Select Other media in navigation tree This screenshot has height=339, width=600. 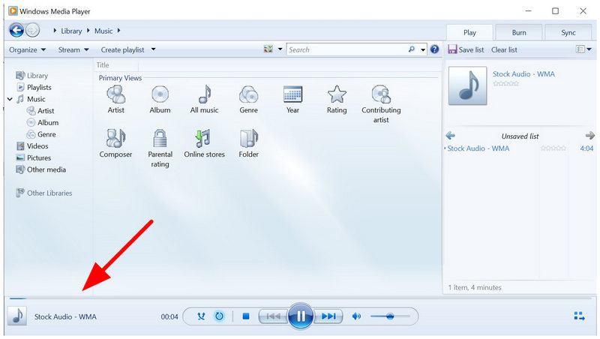[46, 169]
